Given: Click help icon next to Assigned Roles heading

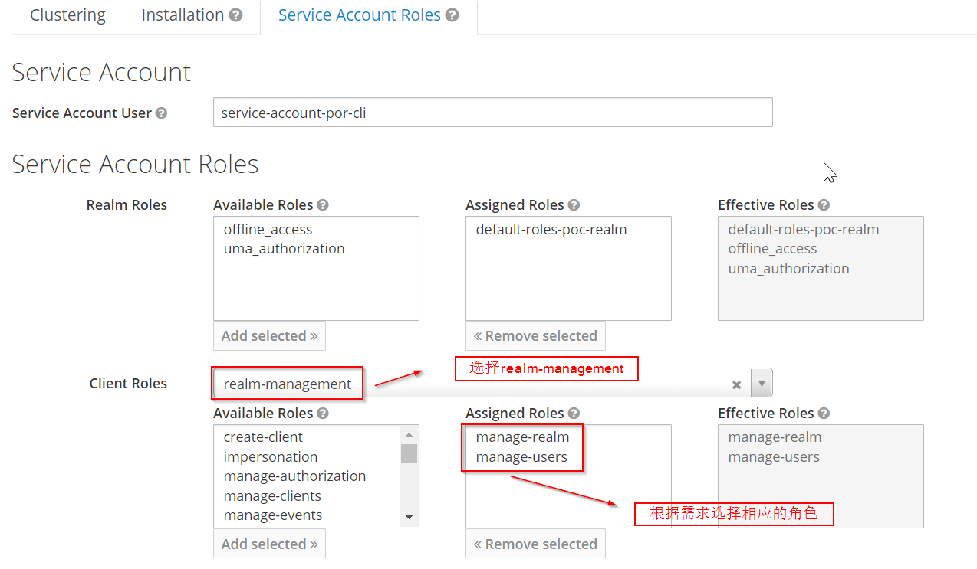Looking at the screenshot, I should pyautogui.click(x=574, y=204).
